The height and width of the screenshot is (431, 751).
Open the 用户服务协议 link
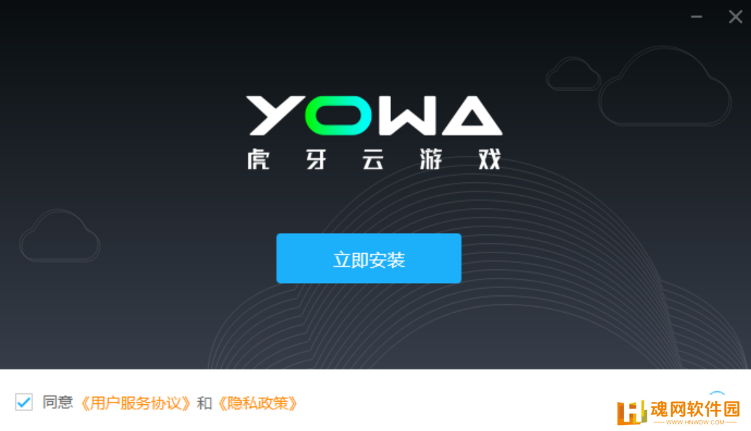(135, 403)
